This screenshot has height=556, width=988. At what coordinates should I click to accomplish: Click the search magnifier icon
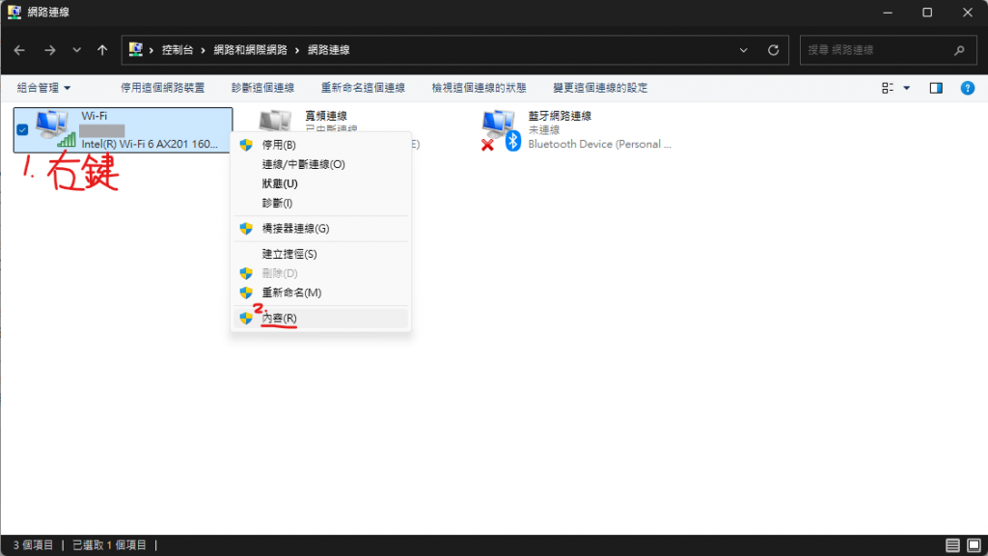pyautogui.click(x=959, y=50)
